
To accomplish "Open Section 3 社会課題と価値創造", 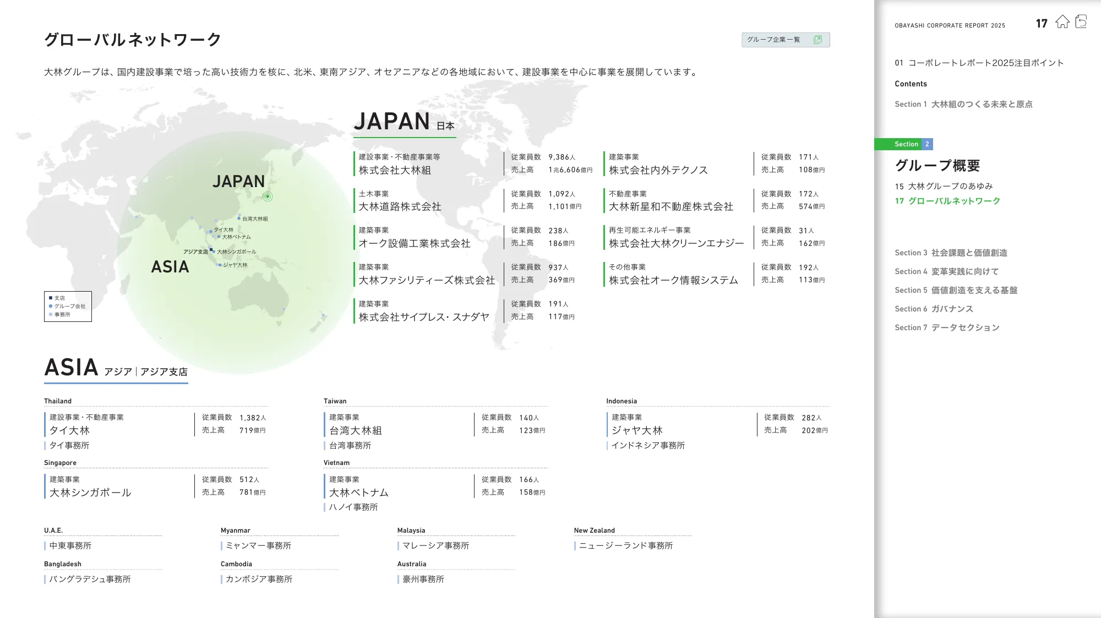I will pyautogui.click(x=951, y=253).
